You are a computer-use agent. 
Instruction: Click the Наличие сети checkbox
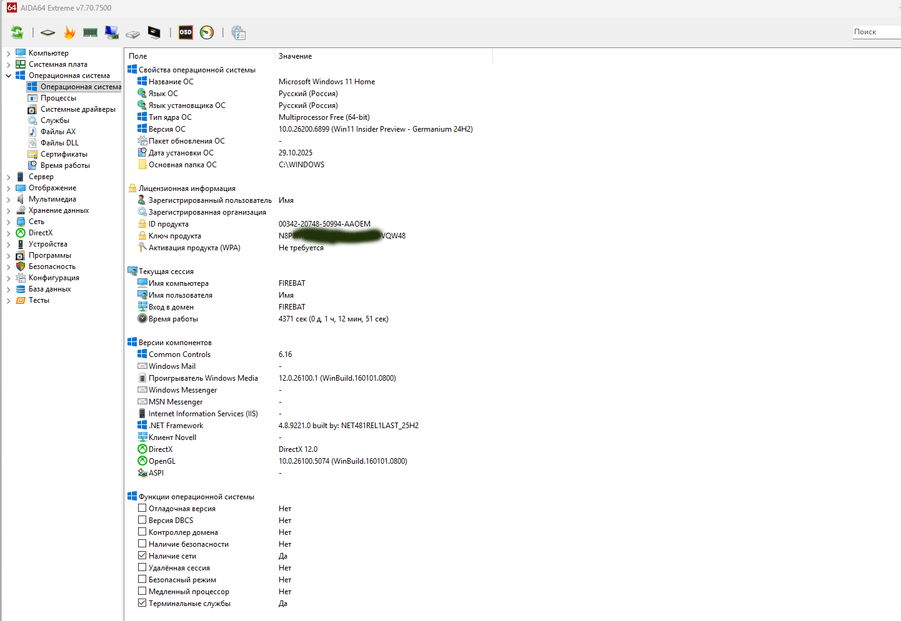142,555
